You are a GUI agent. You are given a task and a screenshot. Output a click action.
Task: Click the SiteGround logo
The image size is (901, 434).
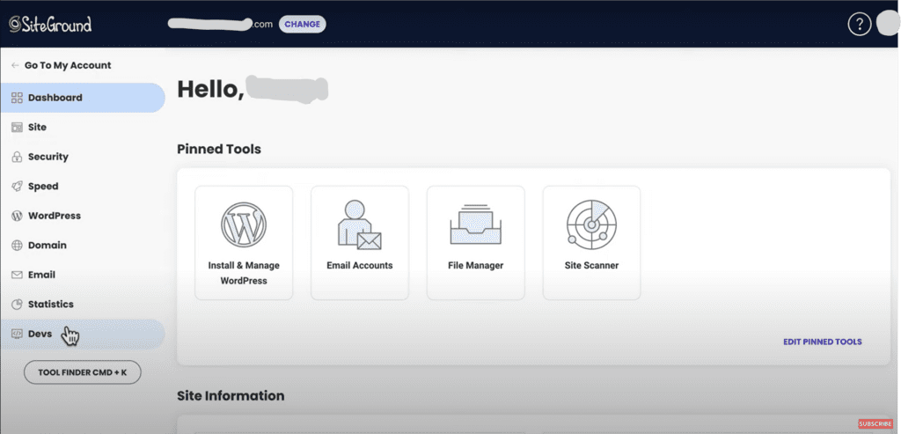tap(50, 24)
